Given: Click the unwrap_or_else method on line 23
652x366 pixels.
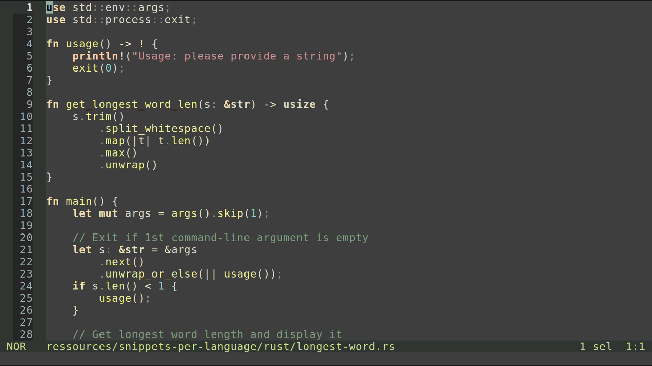Looking at the screenshot, I should 151,274.
